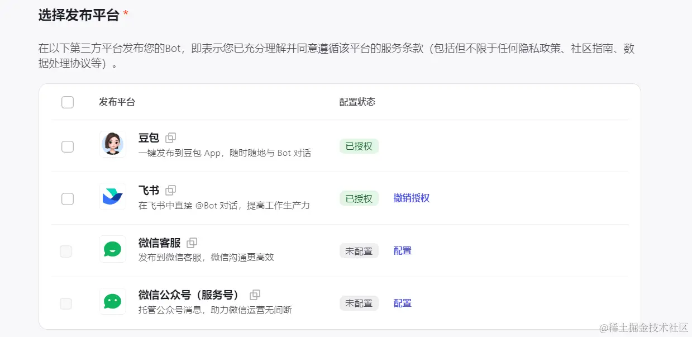Click description 托管公众号消息，助力微信运营无间断
The height and width of the screenshot is (337, 692).
[216, 310]
